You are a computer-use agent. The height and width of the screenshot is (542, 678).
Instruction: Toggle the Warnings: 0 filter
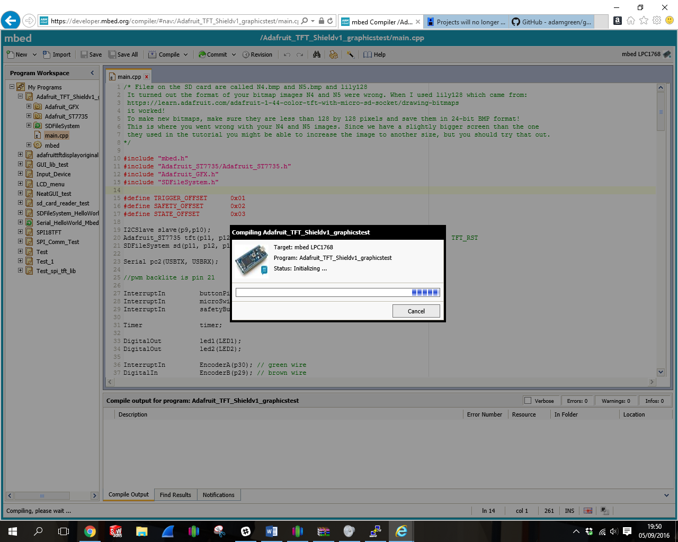click(616, 401)
